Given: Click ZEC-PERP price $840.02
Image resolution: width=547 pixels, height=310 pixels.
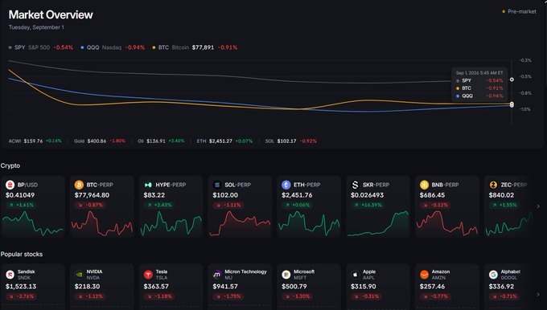Looking at the screenshot, I should pyautogui.click(x=501, y=195).
